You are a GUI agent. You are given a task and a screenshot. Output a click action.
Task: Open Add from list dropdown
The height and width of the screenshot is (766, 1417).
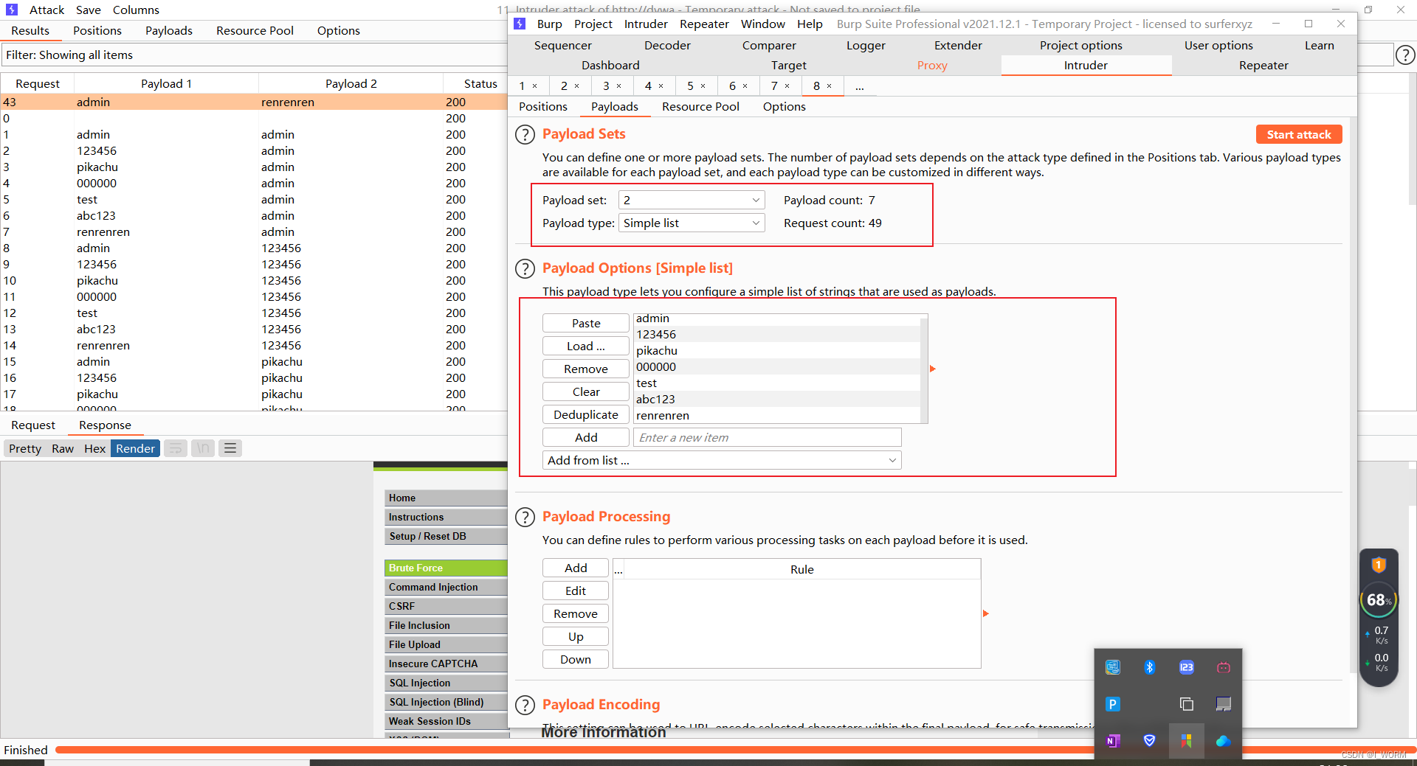pos(722,461)
